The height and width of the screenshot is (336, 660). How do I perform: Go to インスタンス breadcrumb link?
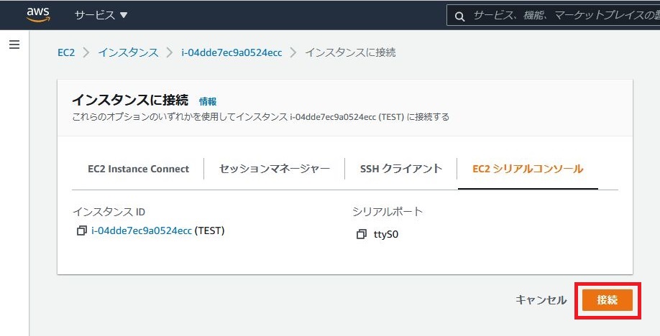129,52
